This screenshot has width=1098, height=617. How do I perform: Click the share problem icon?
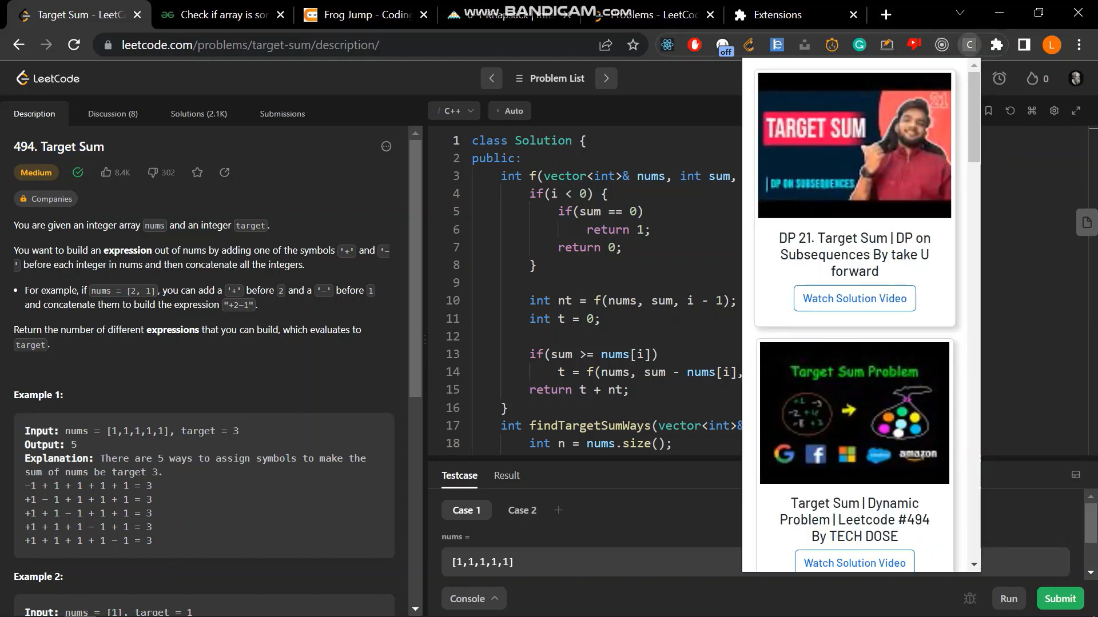225,172
